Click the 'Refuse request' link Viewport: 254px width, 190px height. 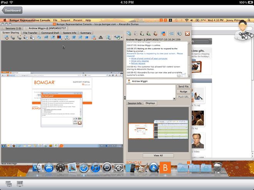(138, 63)
